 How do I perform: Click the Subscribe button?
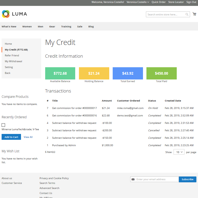coord(187,179)
